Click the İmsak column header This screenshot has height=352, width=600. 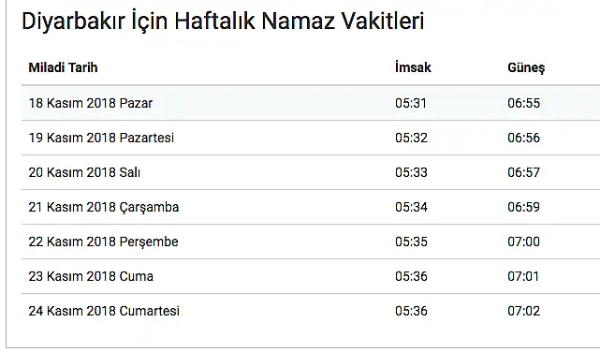click(x=413, y=67)
